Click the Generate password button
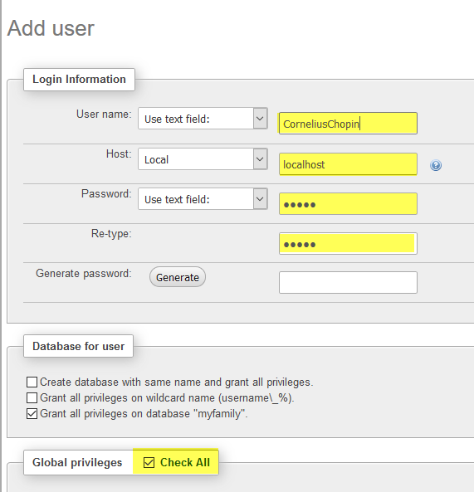The width and height of the screenshot is (474, 492). (x=178, y=277)
